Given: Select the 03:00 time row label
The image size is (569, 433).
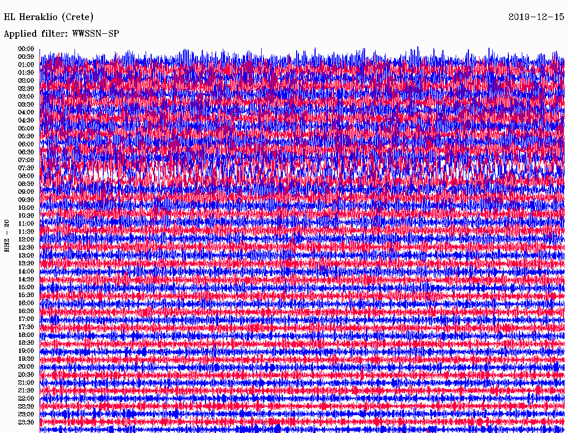Looking at the screenshot, I should [26, 97].
